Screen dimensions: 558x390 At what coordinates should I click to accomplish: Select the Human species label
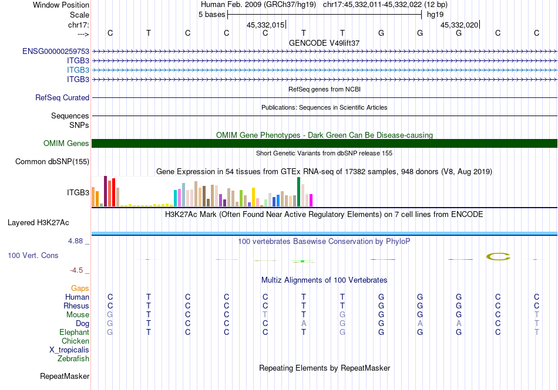[x=77, y=297]
